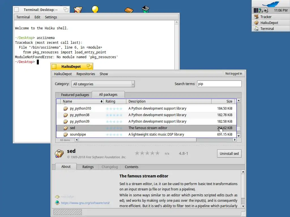Screen dimensions: 290x217
Task: Open the Repositories menu
Action: click(x=86, y=74)
